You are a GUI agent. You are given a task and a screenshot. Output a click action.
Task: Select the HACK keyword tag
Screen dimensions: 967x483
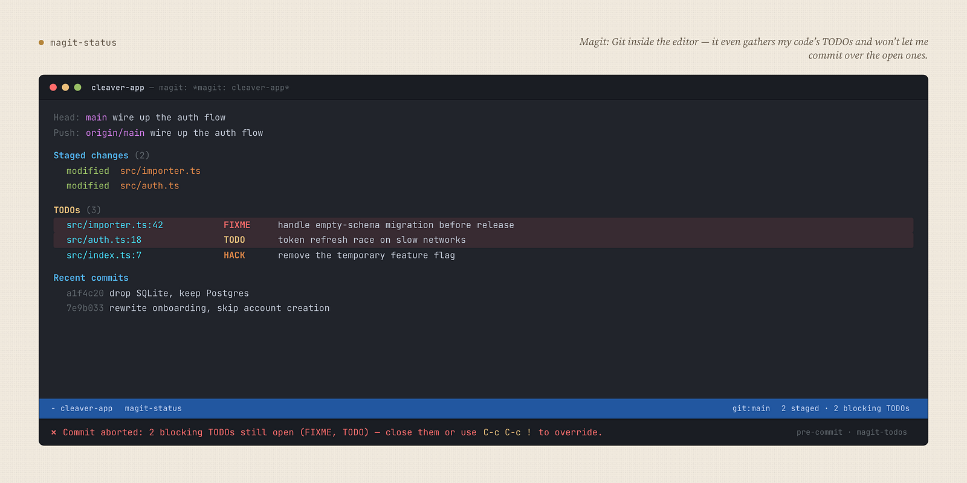pos(234,255)
